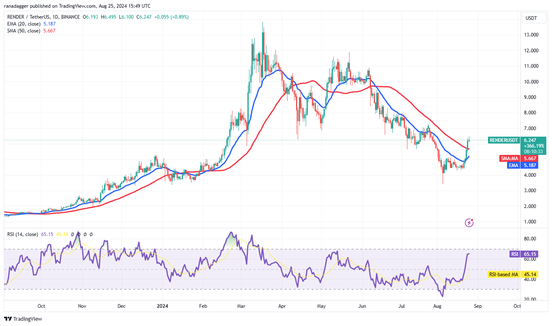The image size is (552, 326).
Task: Select the EMA (20, close) indicator legend
Action: tap(23, 24)
